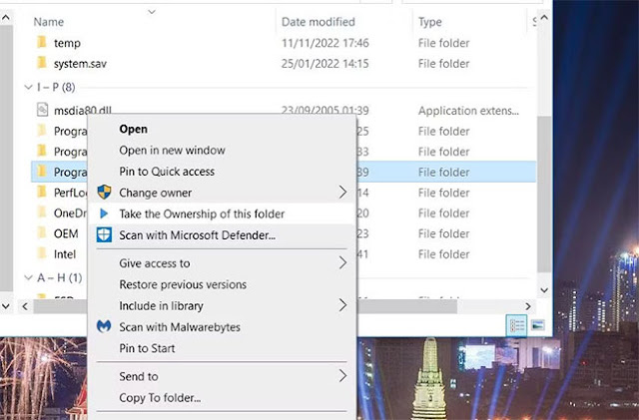Click the highlighted row's File folder type
The image size is (639, 420).
point(443,173)
